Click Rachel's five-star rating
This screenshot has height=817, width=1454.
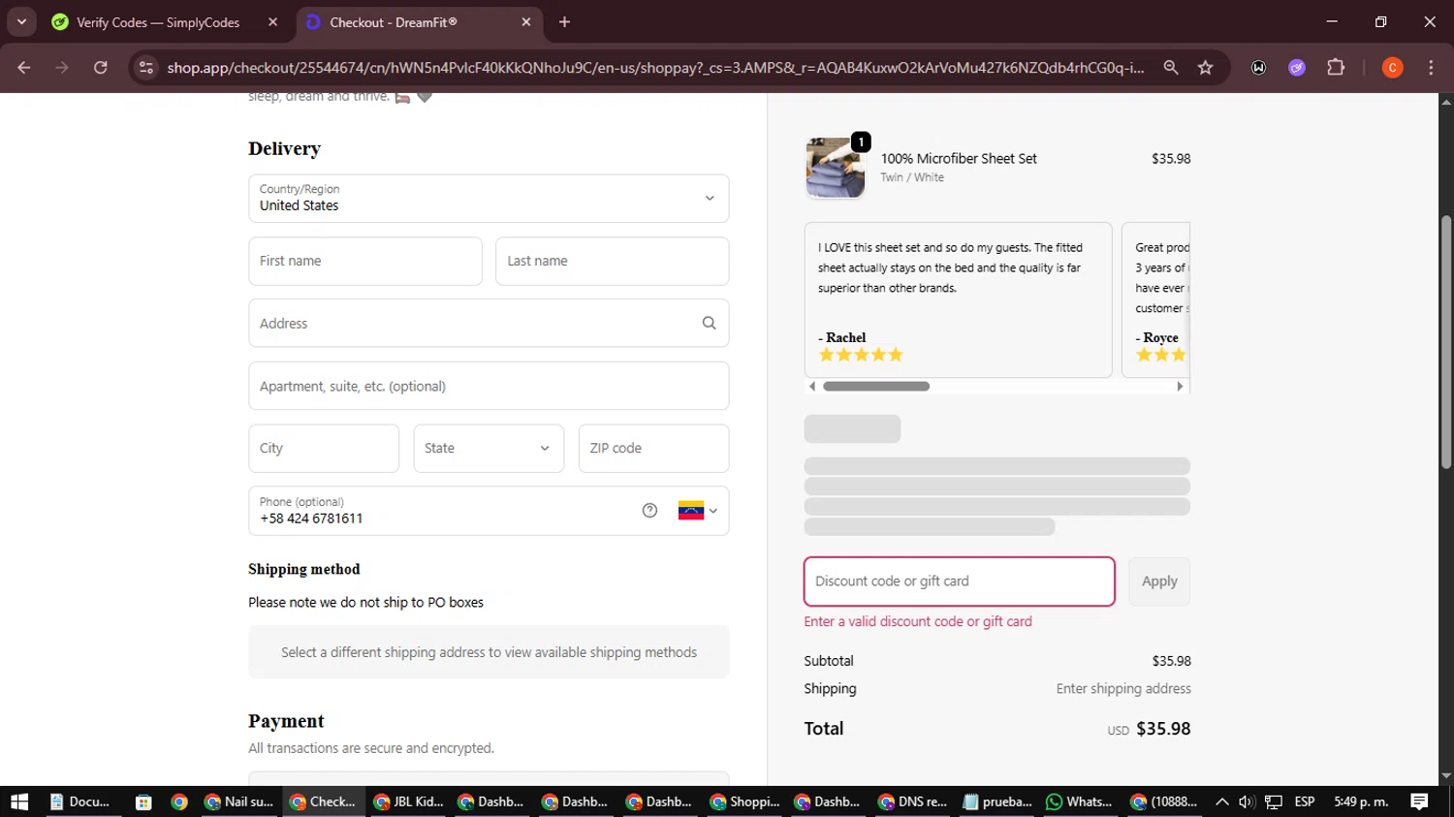(x=861, y=355)
